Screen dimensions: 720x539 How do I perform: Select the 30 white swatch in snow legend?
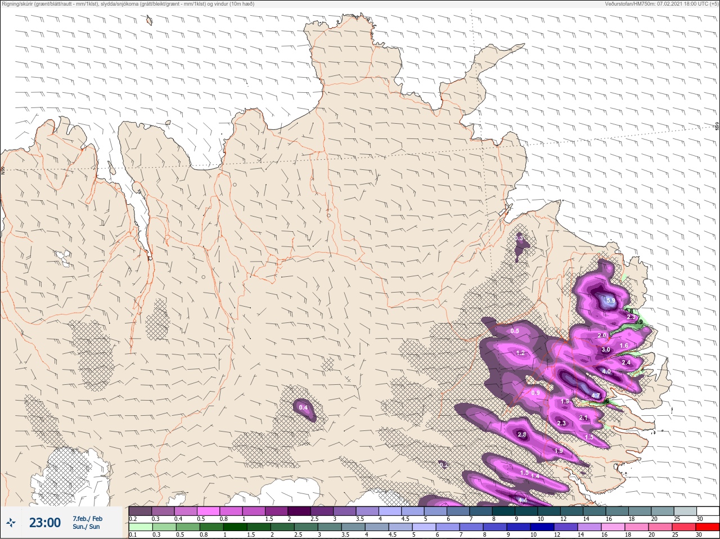click(x=708, y=511)
